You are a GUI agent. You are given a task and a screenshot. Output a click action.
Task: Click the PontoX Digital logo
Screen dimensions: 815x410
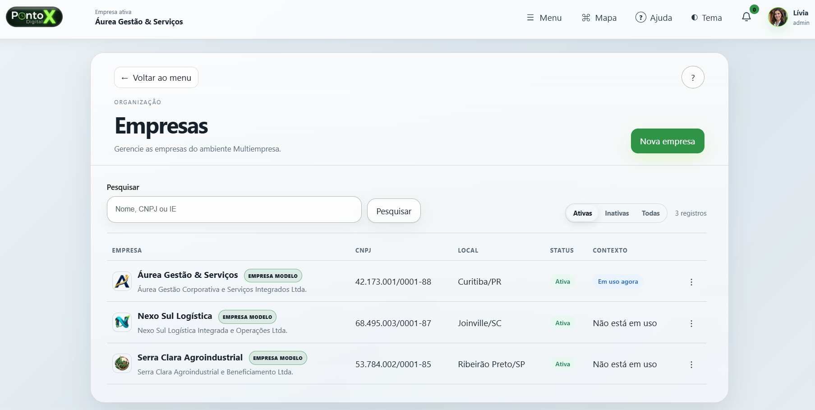[34, 17]
